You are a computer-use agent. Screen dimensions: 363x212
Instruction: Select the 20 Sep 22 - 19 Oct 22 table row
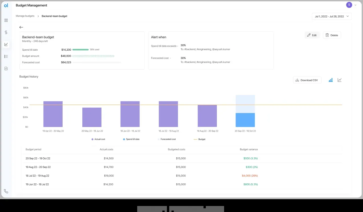[182, 158]
